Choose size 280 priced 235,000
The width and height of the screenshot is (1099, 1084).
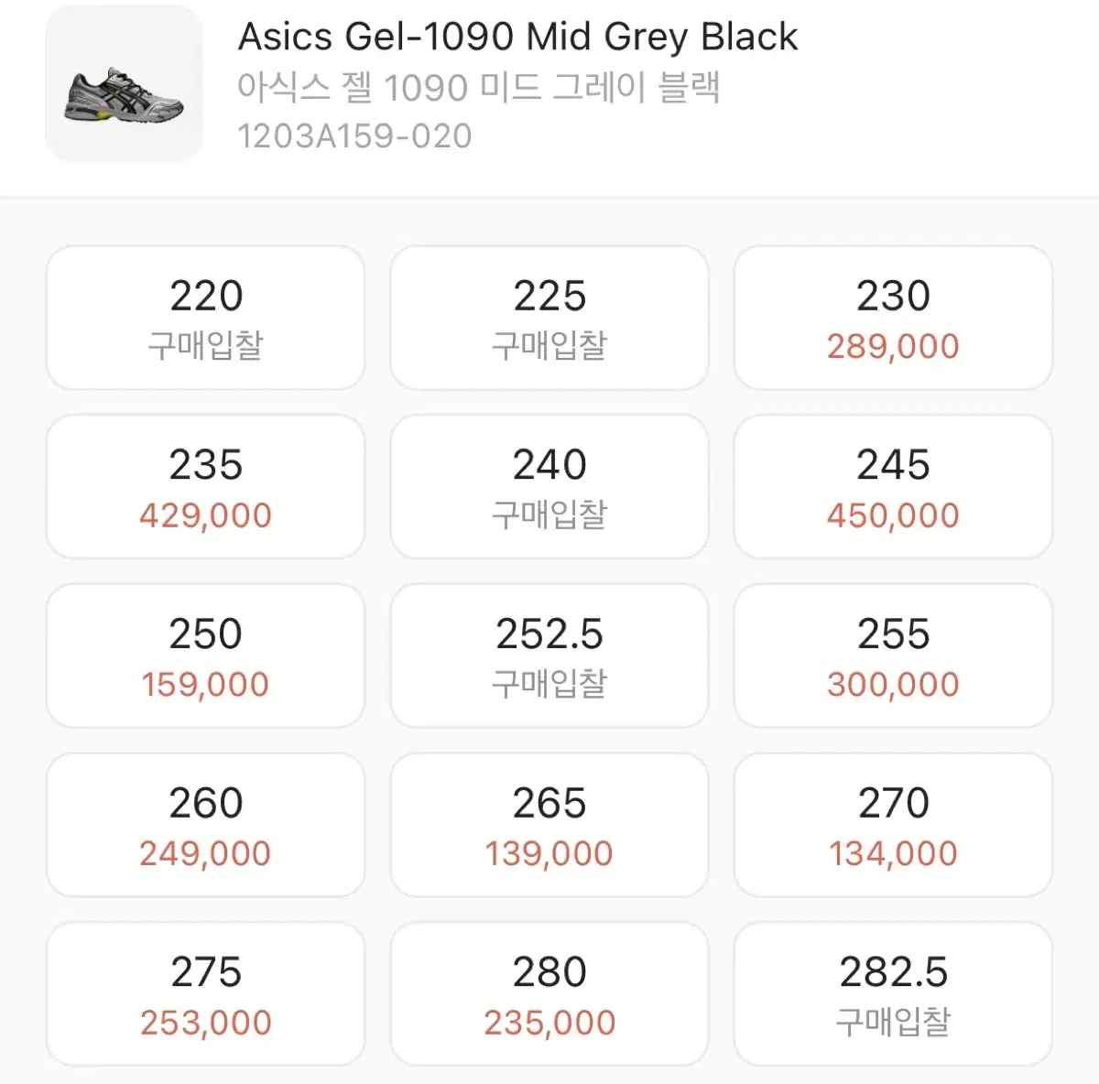tap(549, 993)
